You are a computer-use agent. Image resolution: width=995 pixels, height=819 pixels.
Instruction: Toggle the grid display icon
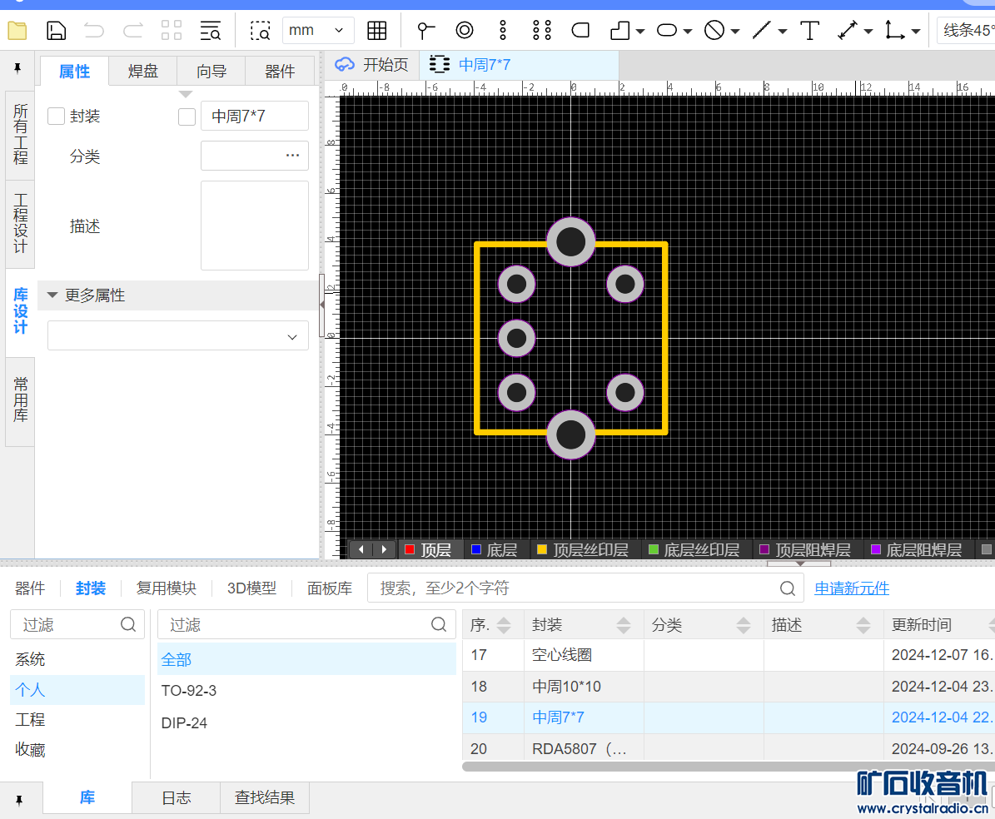(377, 31)
